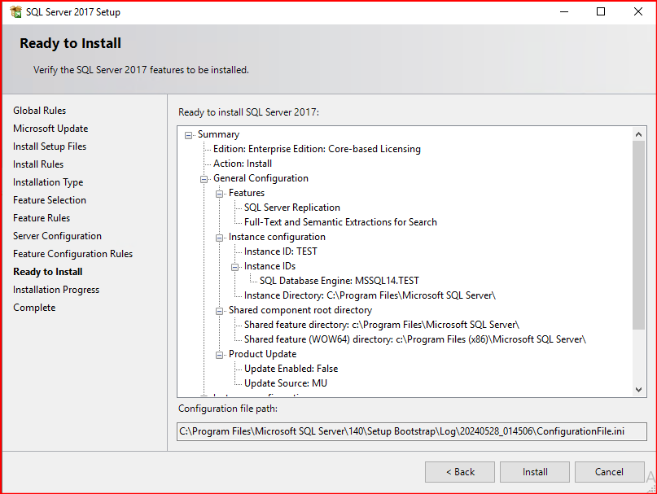Select SQL Server Replication feature row
The image size is (657, 494).
pyautogui.click(x=292, y=208)
